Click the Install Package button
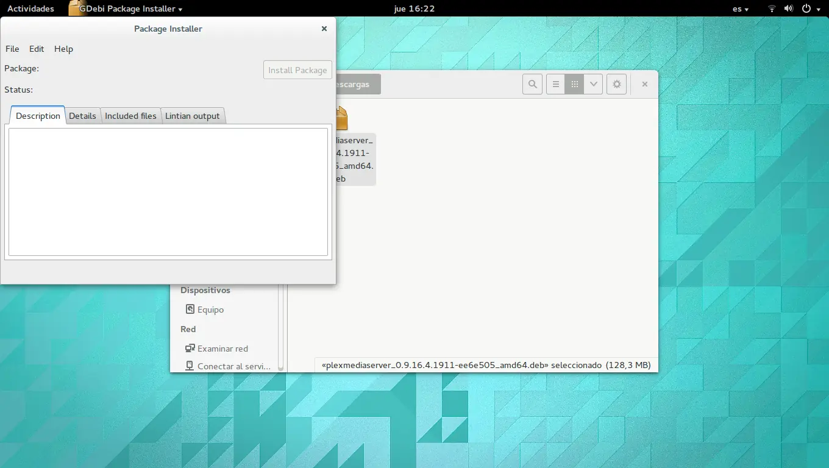 (x=297, y=70)
